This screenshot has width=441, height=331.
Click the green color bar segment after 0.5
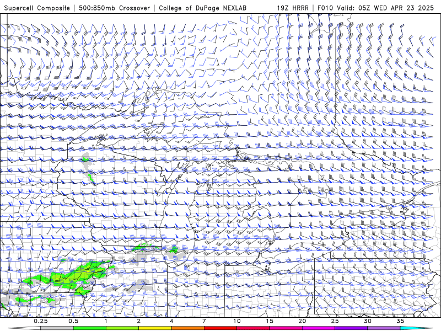pos(89,328)
